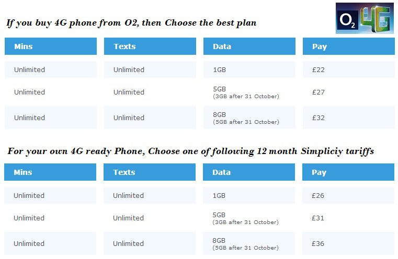Click the 1GB data cell for £22 plan
The width and height of the screenshot is (398, 259).
[249, 69]
